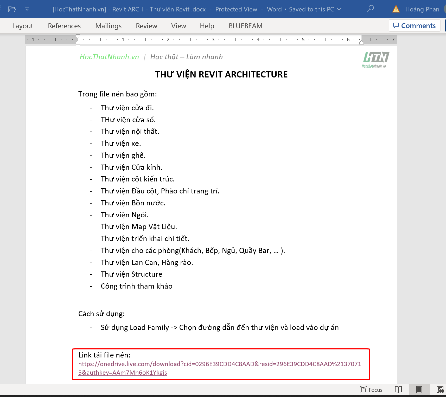The width and height of the screenshot is (446, 397).
Task: Click list item 'Thư viện Bồn nước.'
Action: coord(133,203)
